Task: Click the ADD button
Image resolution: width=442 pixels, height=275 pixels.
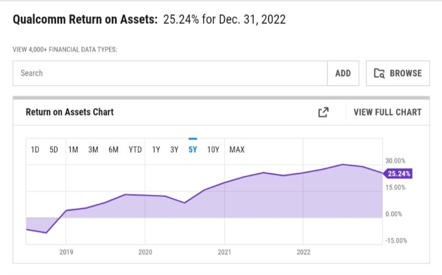Action: [x=343, y=73]
